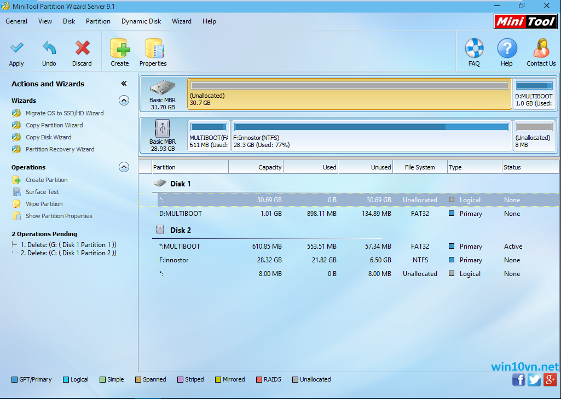Screen dimensions: 561x399
Task: Open partition Properties from toolbar
Action: pyautogui.click(x=154, y=48)
